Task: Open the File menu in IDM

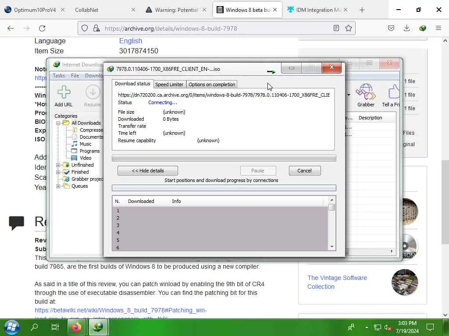Action: click(x=75, y=76)
